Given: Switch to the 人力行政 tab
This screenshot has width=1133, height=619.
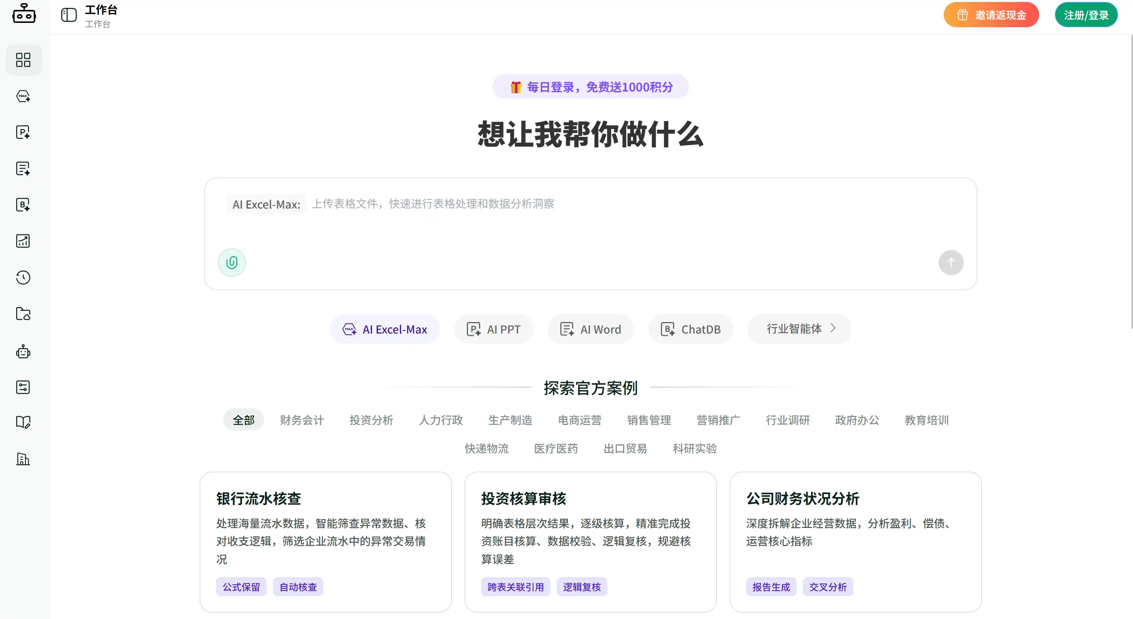Looking at the screenshot, I should 441,420.
